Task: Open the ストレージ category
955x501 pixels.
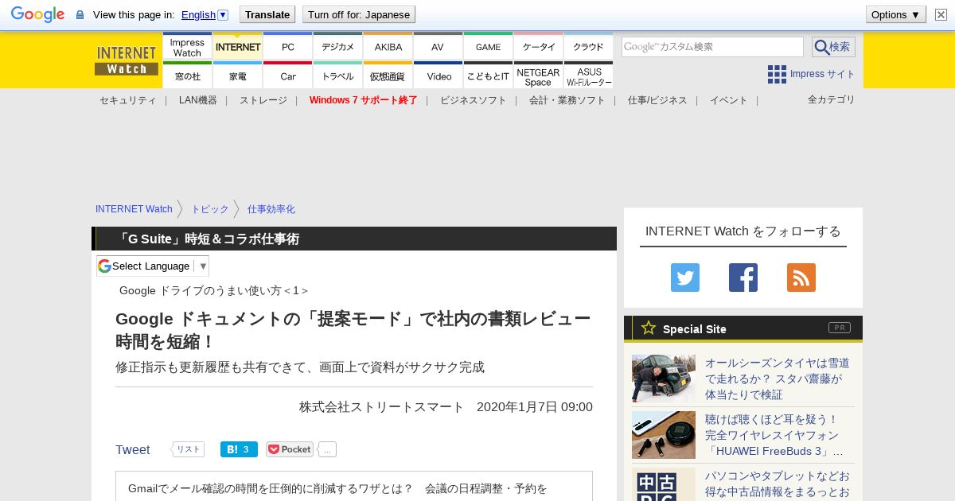Action: point(263,100)
